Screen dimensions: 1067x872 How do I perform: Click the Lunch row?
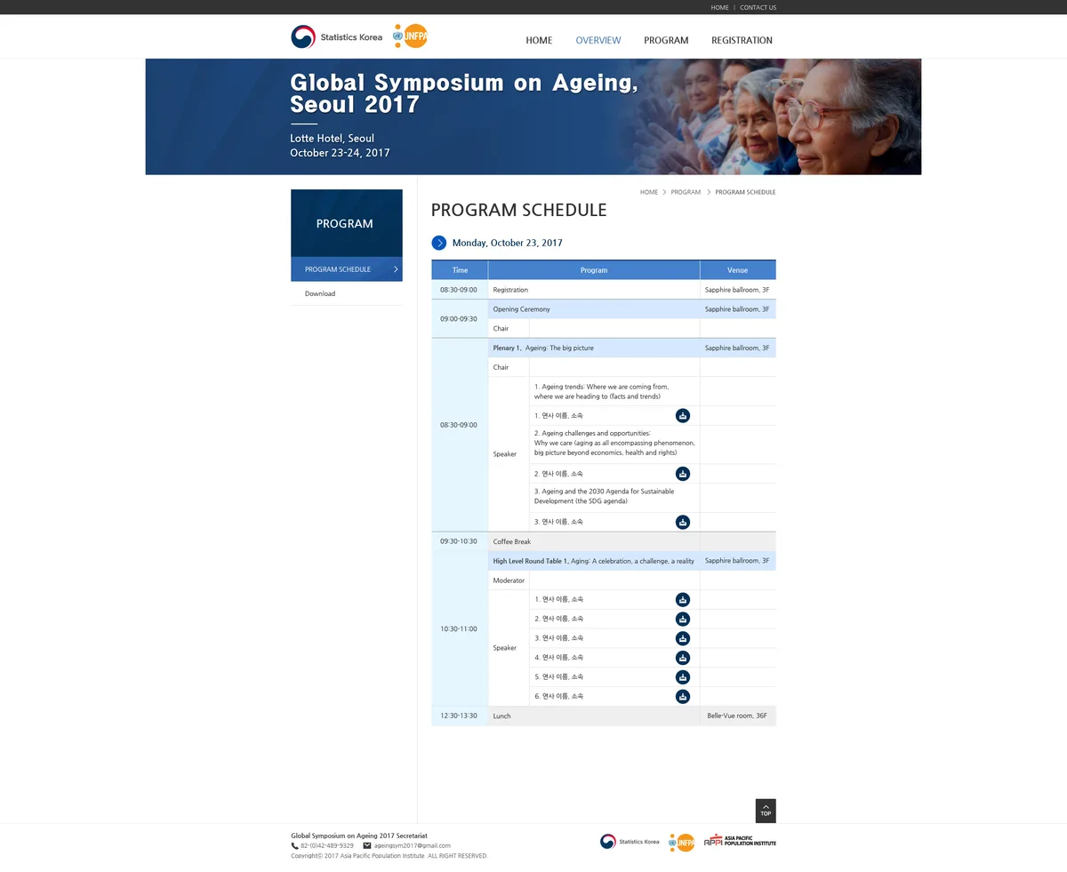click(604, 716)
